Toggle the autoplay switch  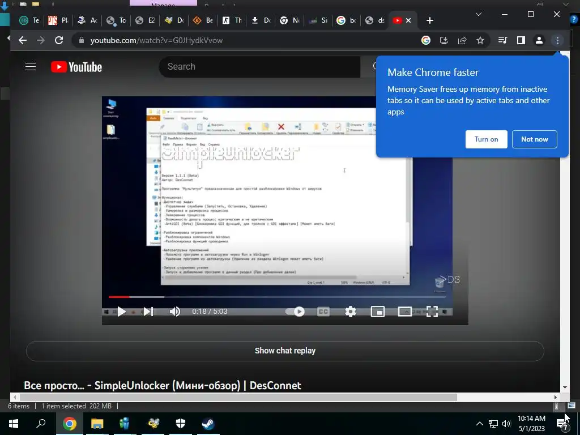[x=295, y=312]
